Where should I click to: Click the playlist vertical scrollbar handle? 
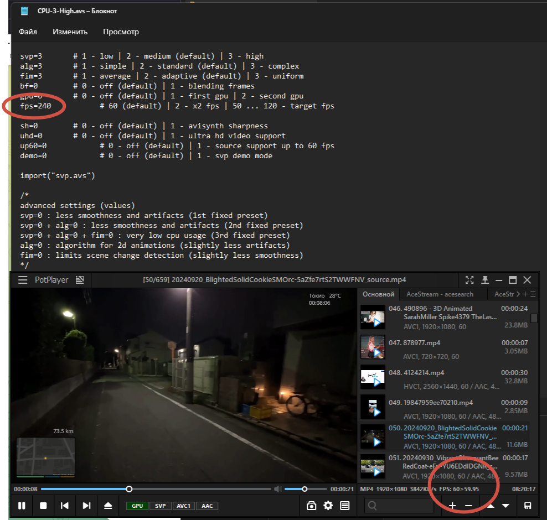pos(534,318)
